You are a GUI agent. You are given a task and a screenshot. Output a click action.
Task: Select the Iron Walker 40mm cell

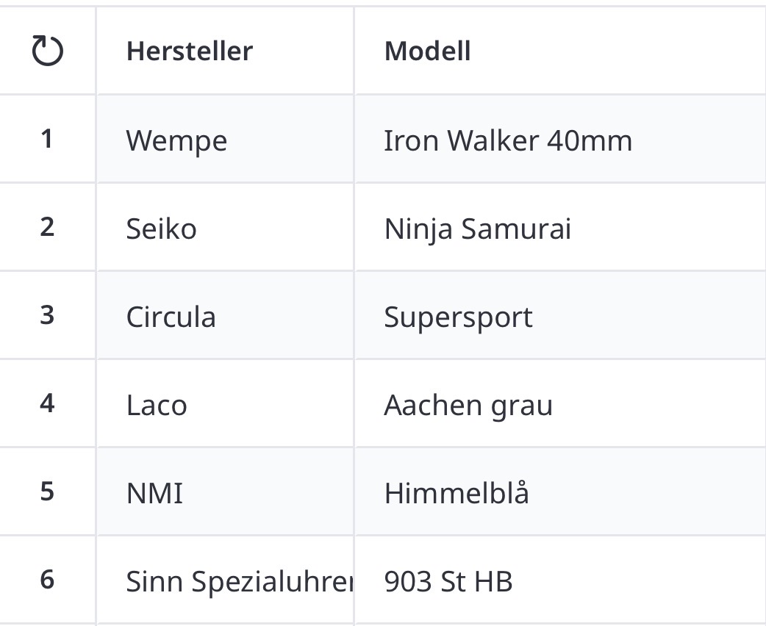508,140
